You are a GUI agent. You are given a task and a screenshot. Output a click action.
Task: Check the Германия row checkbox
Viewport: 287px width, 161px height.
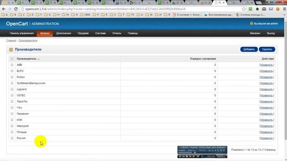click(12, 114)
